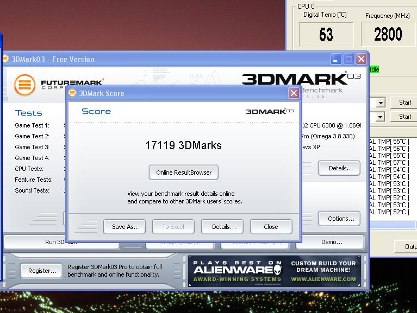The width and height of the screenshot is (417, 313).
Task: Select the Sound Tests label
Action: (x=32, y=190)
